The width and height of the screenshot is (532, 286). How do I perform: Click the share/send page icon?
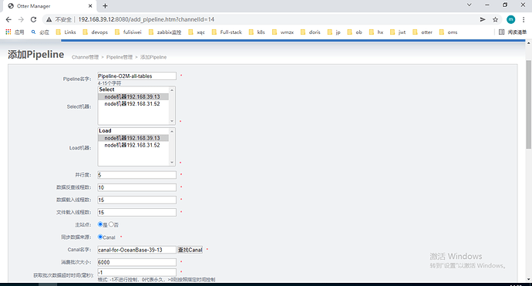[483, 20]
